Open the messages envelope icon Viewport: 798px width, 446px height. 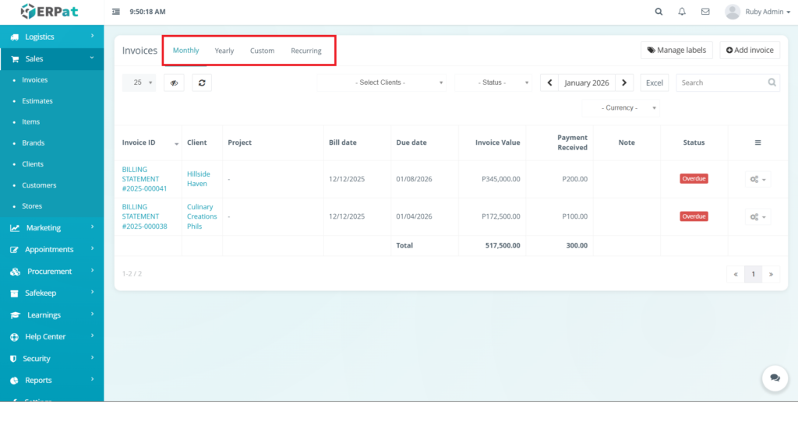[x=705, y=12]
